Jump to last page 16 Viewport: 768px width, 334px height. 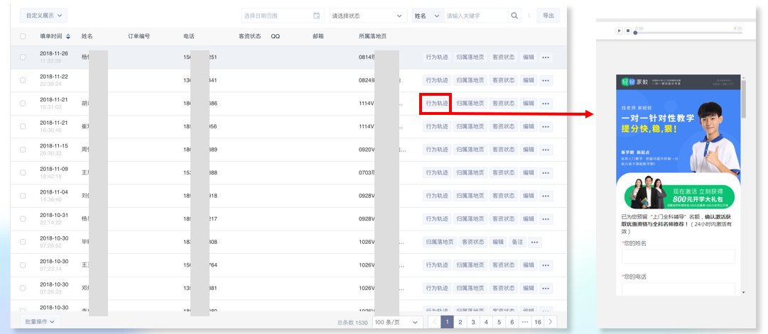(538, 322)
